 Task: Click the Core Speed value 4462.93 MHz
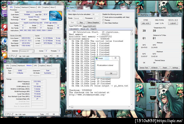[26, 38]
